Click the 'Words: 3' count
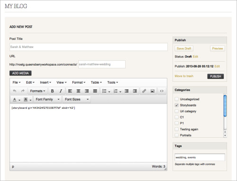237x181 pixels. [158, 166]
